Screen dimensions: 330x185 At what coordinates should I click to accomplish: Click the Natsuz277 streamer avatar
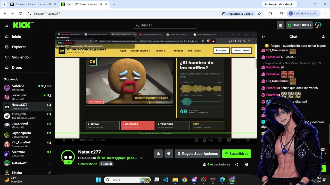pos(68,157)
